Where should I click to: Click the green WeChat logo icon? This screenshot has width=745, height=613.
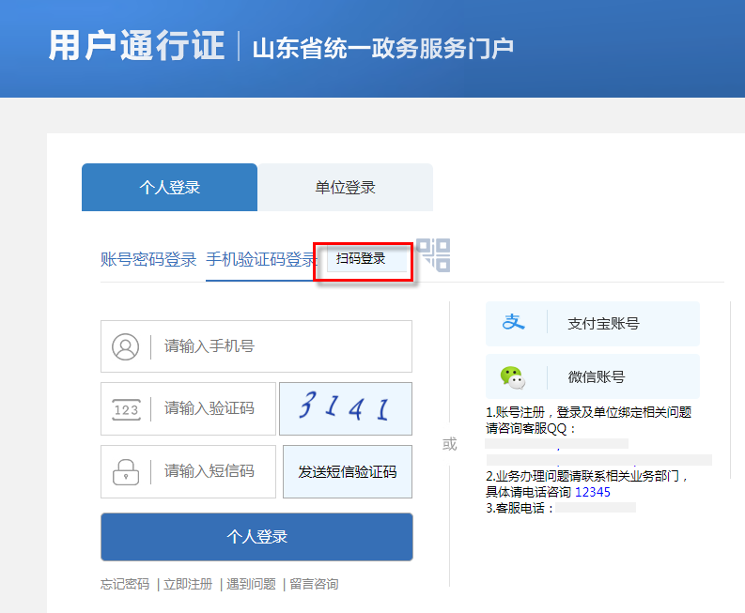click(x=513, y=376)
